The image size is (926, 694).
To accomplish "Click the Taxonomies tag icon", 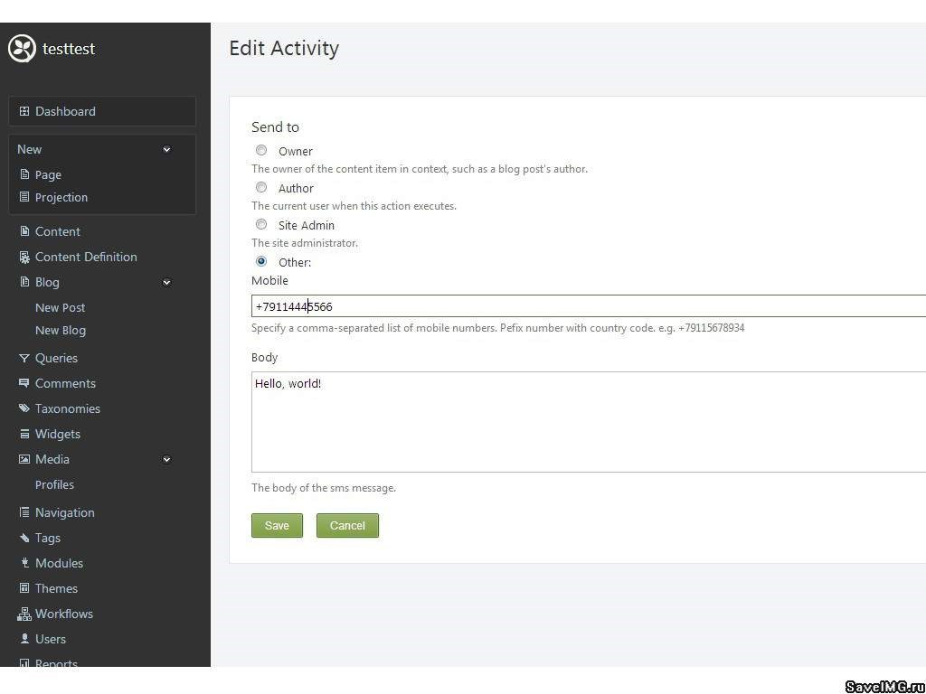I will tap(24, 408).
